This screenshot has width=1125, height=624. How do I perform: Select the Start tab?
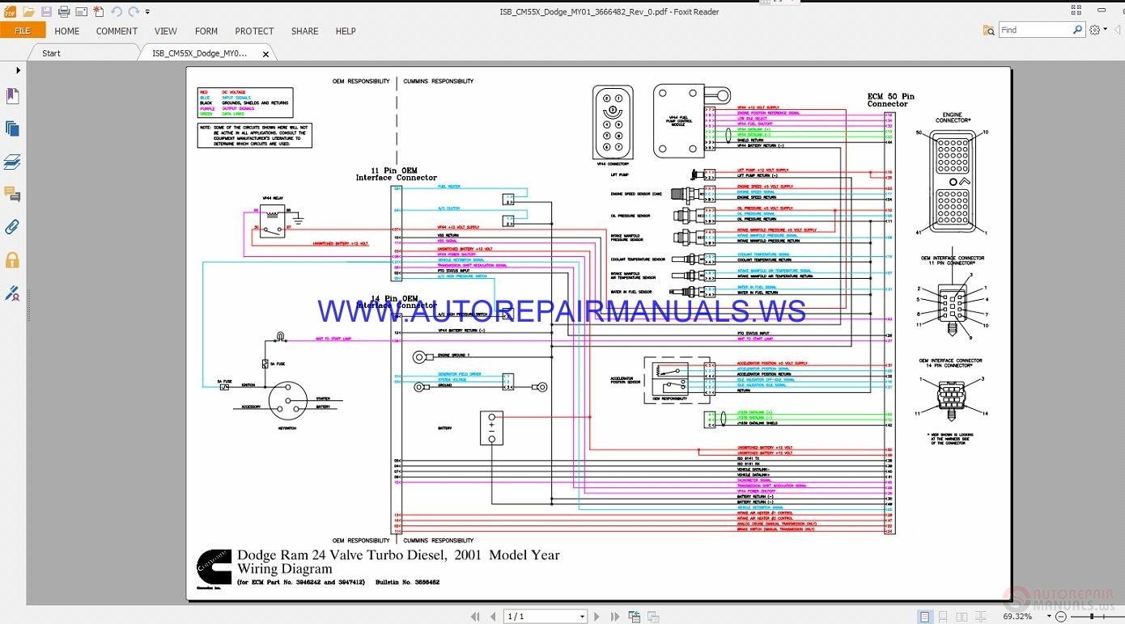(50, 53)
